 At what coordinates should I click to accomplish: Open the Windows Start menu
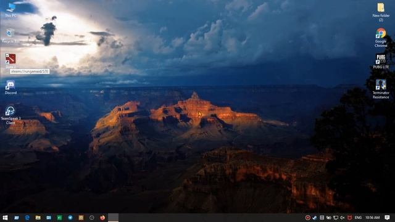pos(5,218)
